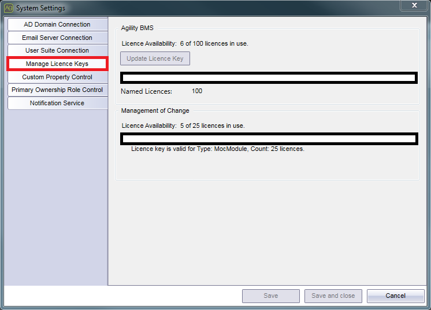Select the Notification Service tab

pos(57,103)
